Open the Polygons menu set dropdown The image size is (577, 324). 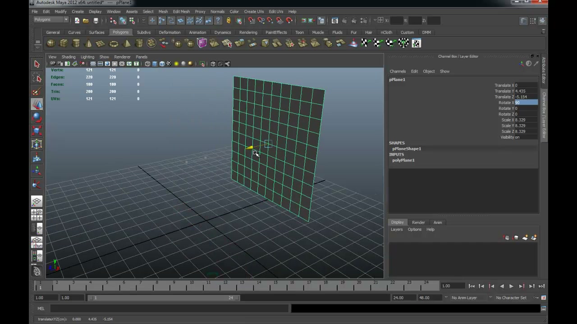coord(51,20)
